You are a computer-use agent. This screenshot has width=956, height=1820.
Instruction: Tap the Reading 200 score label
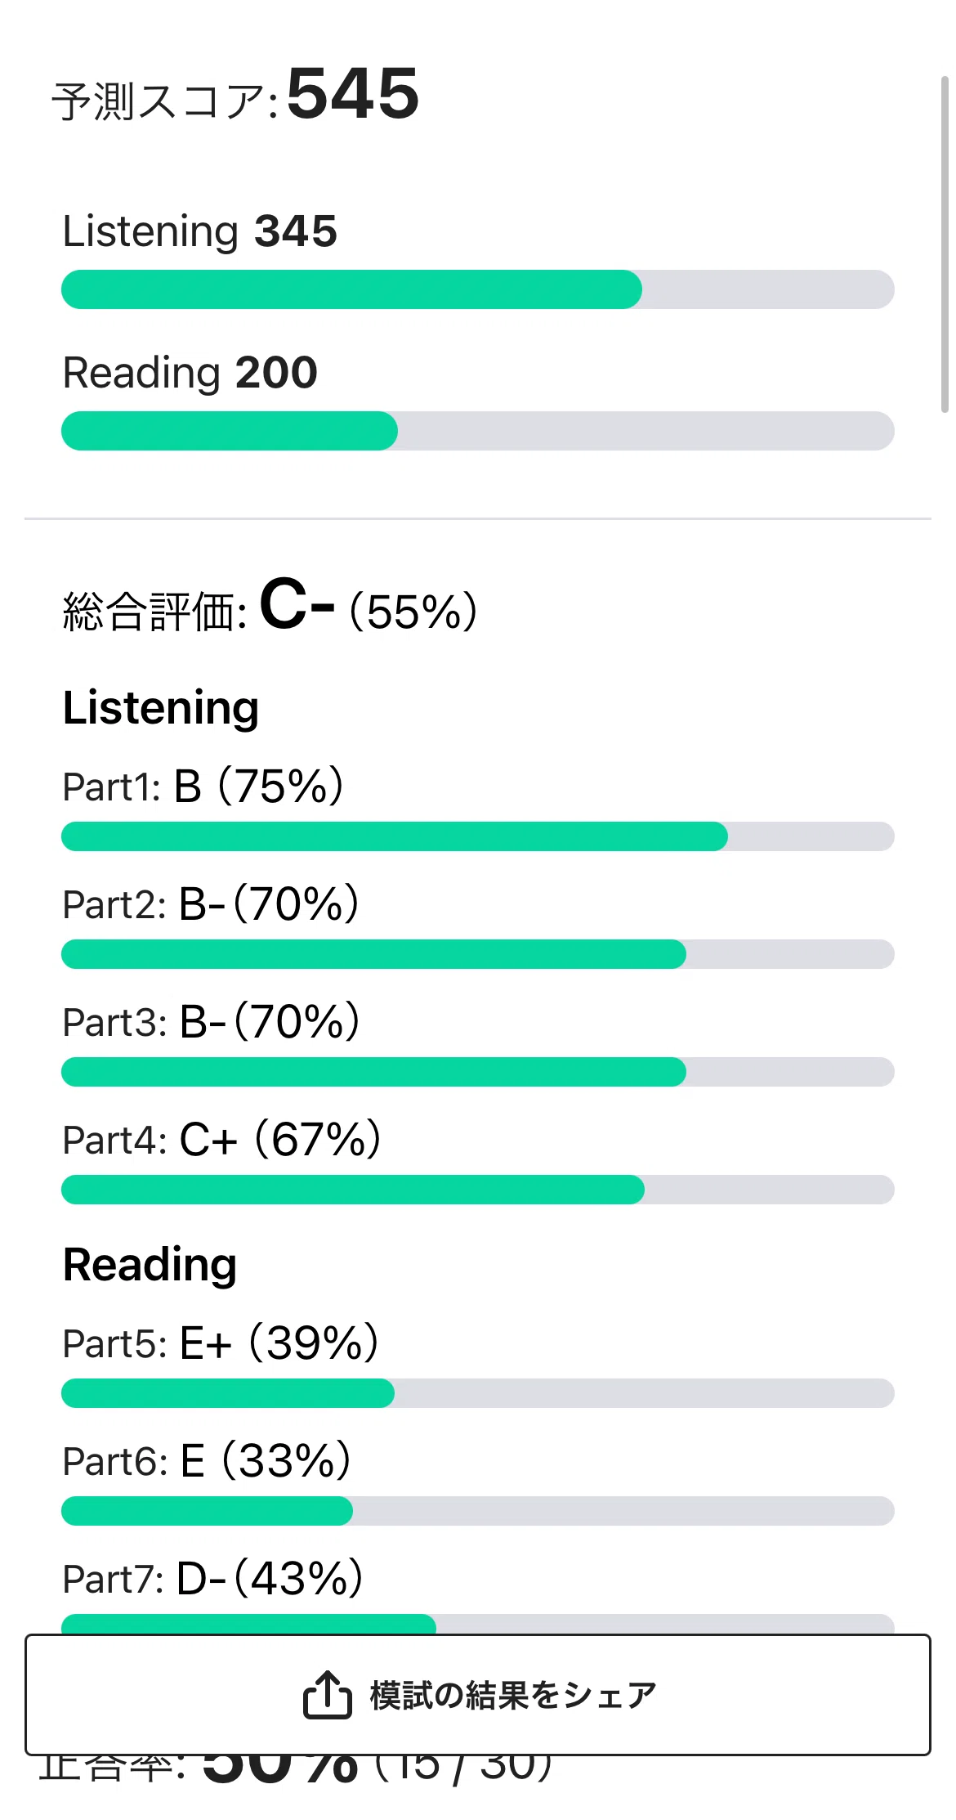coord(190,374)
